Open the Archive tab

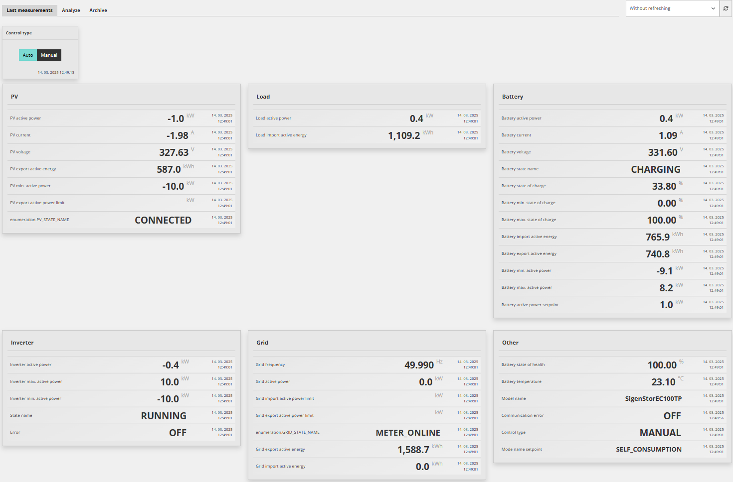coord(98,10)
